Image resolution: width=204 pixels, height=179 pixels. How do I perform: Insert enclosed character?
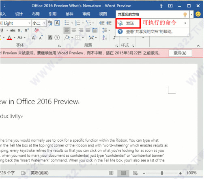[x=57, y=37]
